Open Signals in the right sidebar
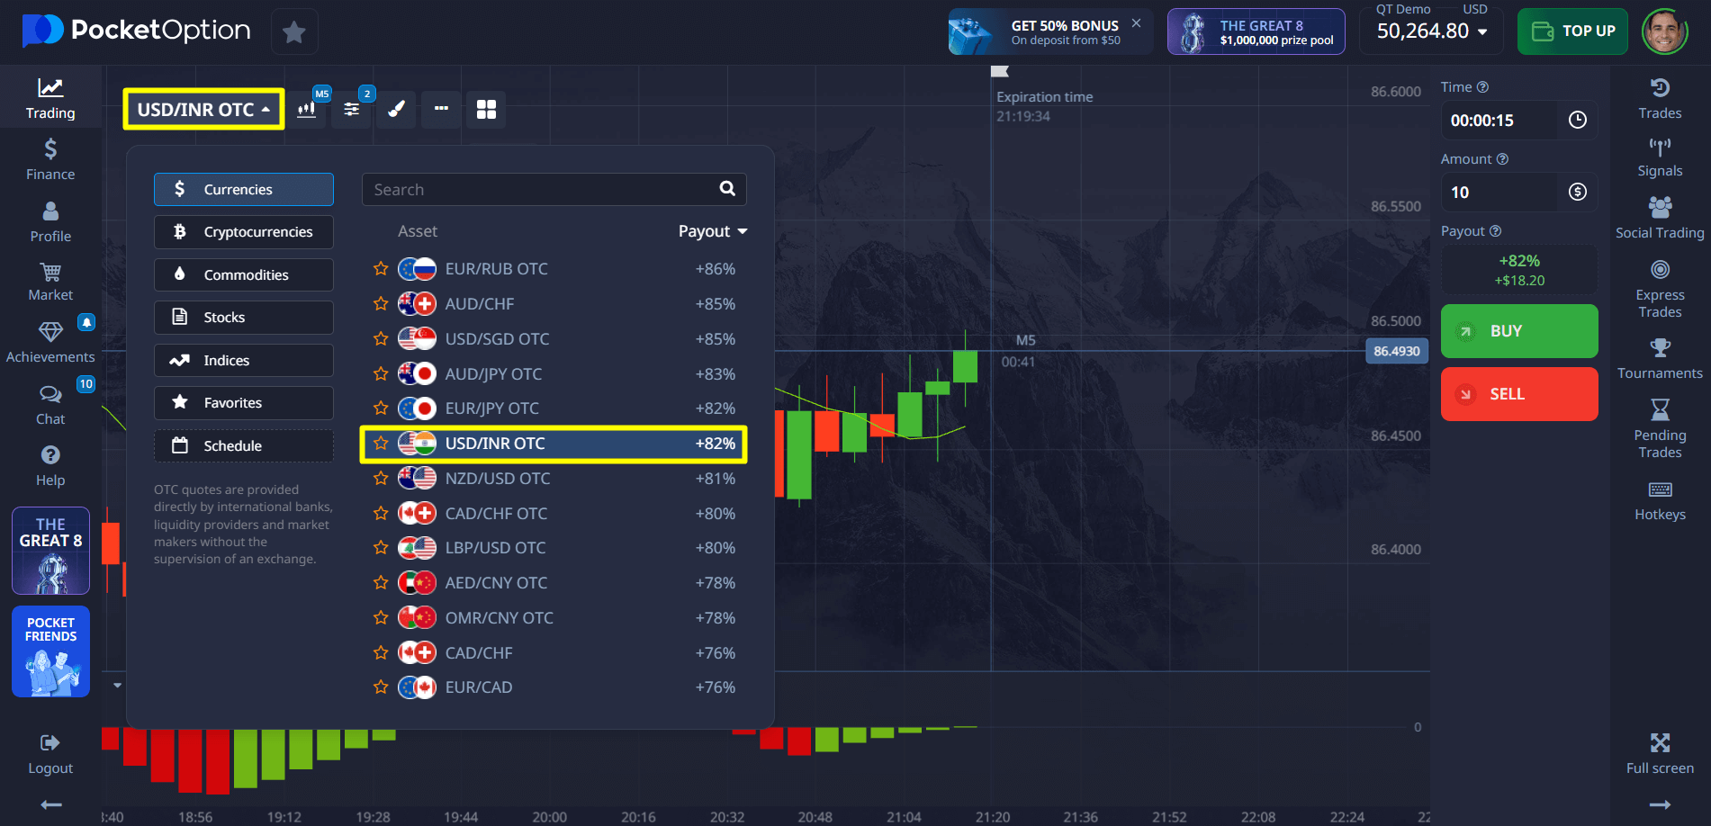The width and height of the screenshot is (1711, 826). 1659,157
